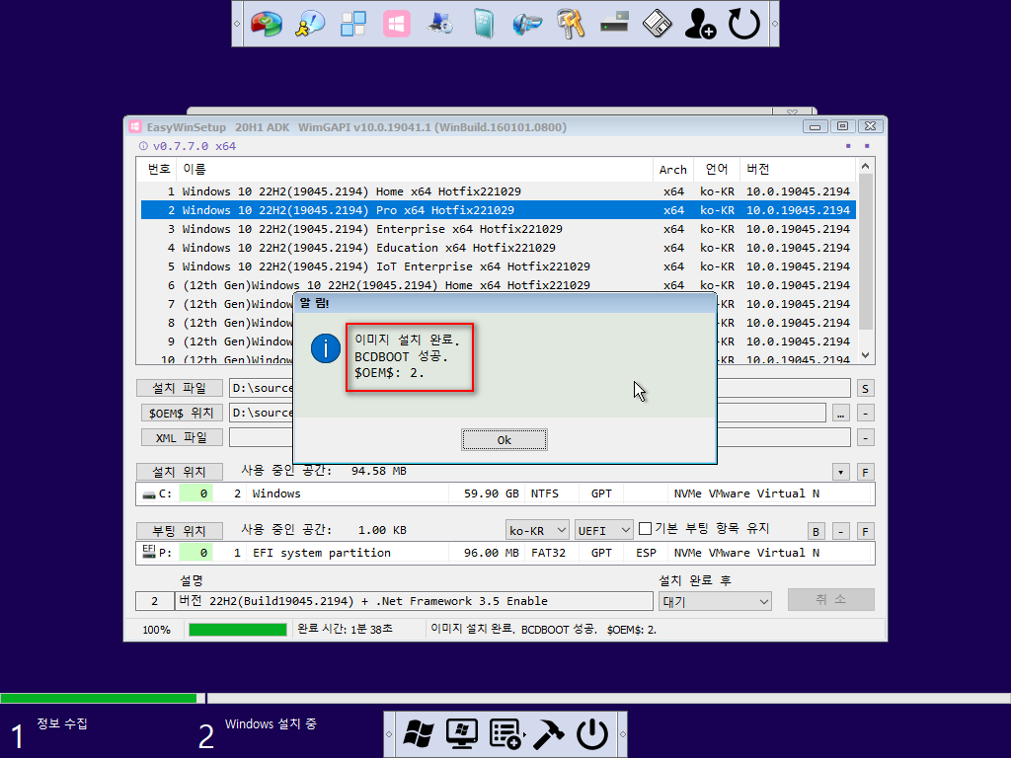Viewport: 1011px width, 758px height.
Task: Click the description text field 버전 22H2
Action: click(414, 601)
